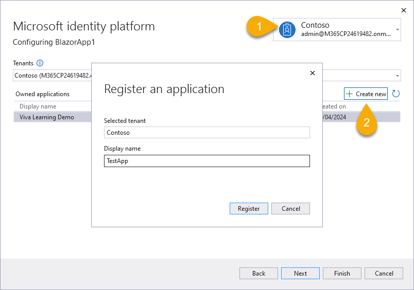Click the Contoso account badge icon
The width and height of the screenshot is (414, 290).
coord(287,29)
